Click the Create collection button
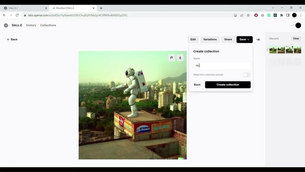The width and height of the screenshot is (305, 172). pyautogui.click(x=228, y=85)
